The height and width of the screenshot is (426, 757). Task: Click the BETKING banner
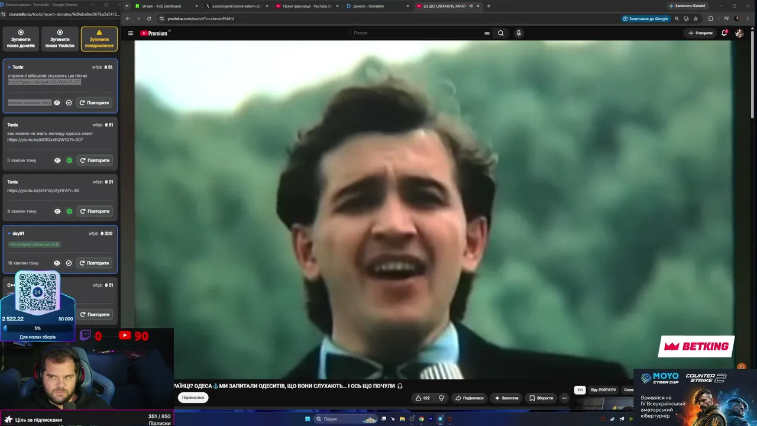pos(696,347)
